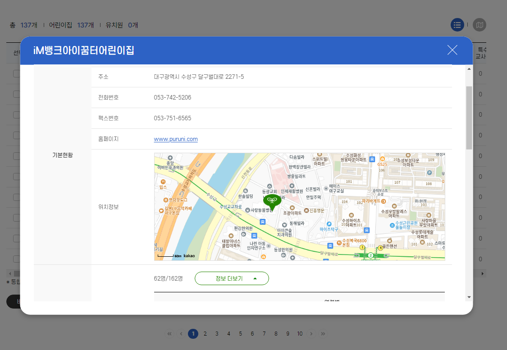Screen dimensions: 507x350
Task: Click 에이스야구교실 marker icon
Action: click(326, 188)
